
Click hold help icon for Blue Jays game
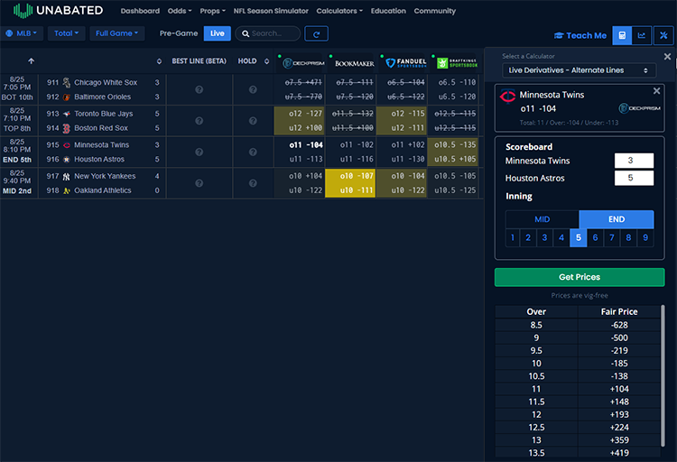(x=253, y=121)
